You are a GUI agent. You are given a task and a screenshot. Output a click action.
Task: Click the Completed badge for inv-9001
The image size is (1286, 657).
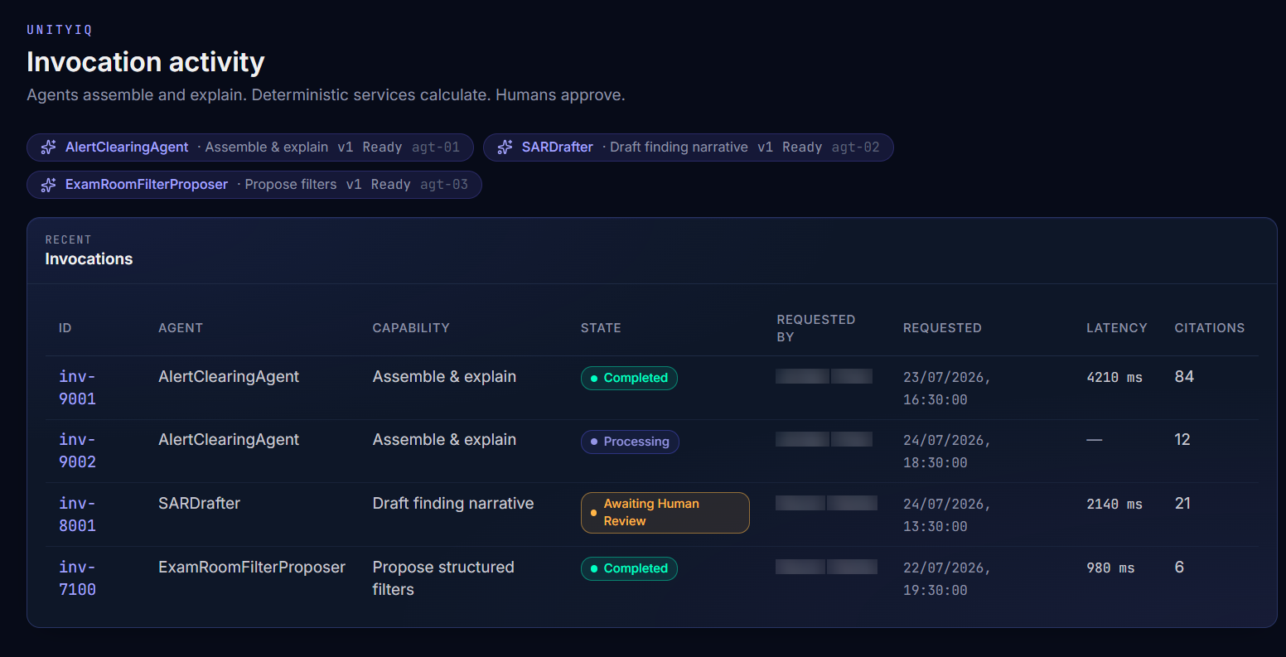click(x=629, y=378)
